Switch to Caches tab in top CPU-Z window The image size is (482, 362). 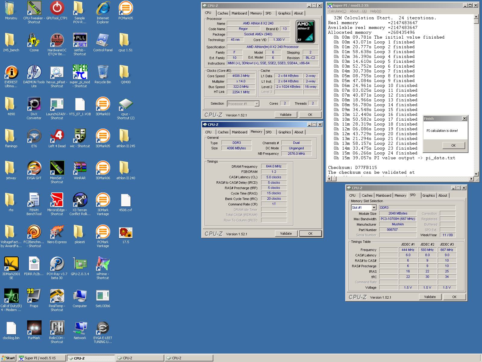223,13
